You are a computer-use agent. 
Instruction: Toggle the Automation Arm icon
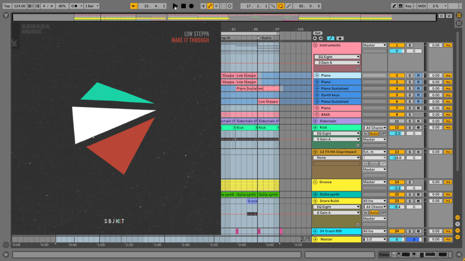[x=210, y=6]
